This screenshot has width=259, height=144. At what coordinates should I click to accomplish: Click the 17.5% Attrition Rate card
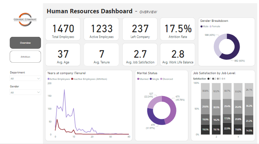pos(178,29)
